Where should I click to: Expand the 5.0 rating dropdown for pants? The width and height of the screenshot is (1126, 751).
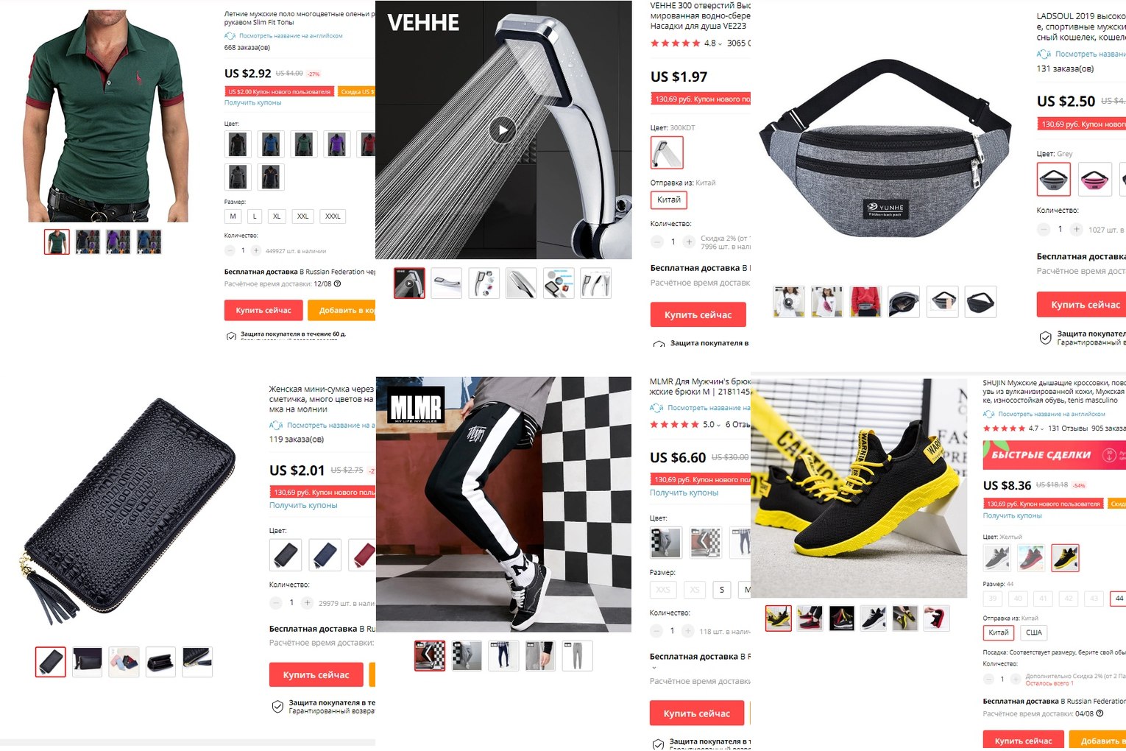(x=718, y=425)
